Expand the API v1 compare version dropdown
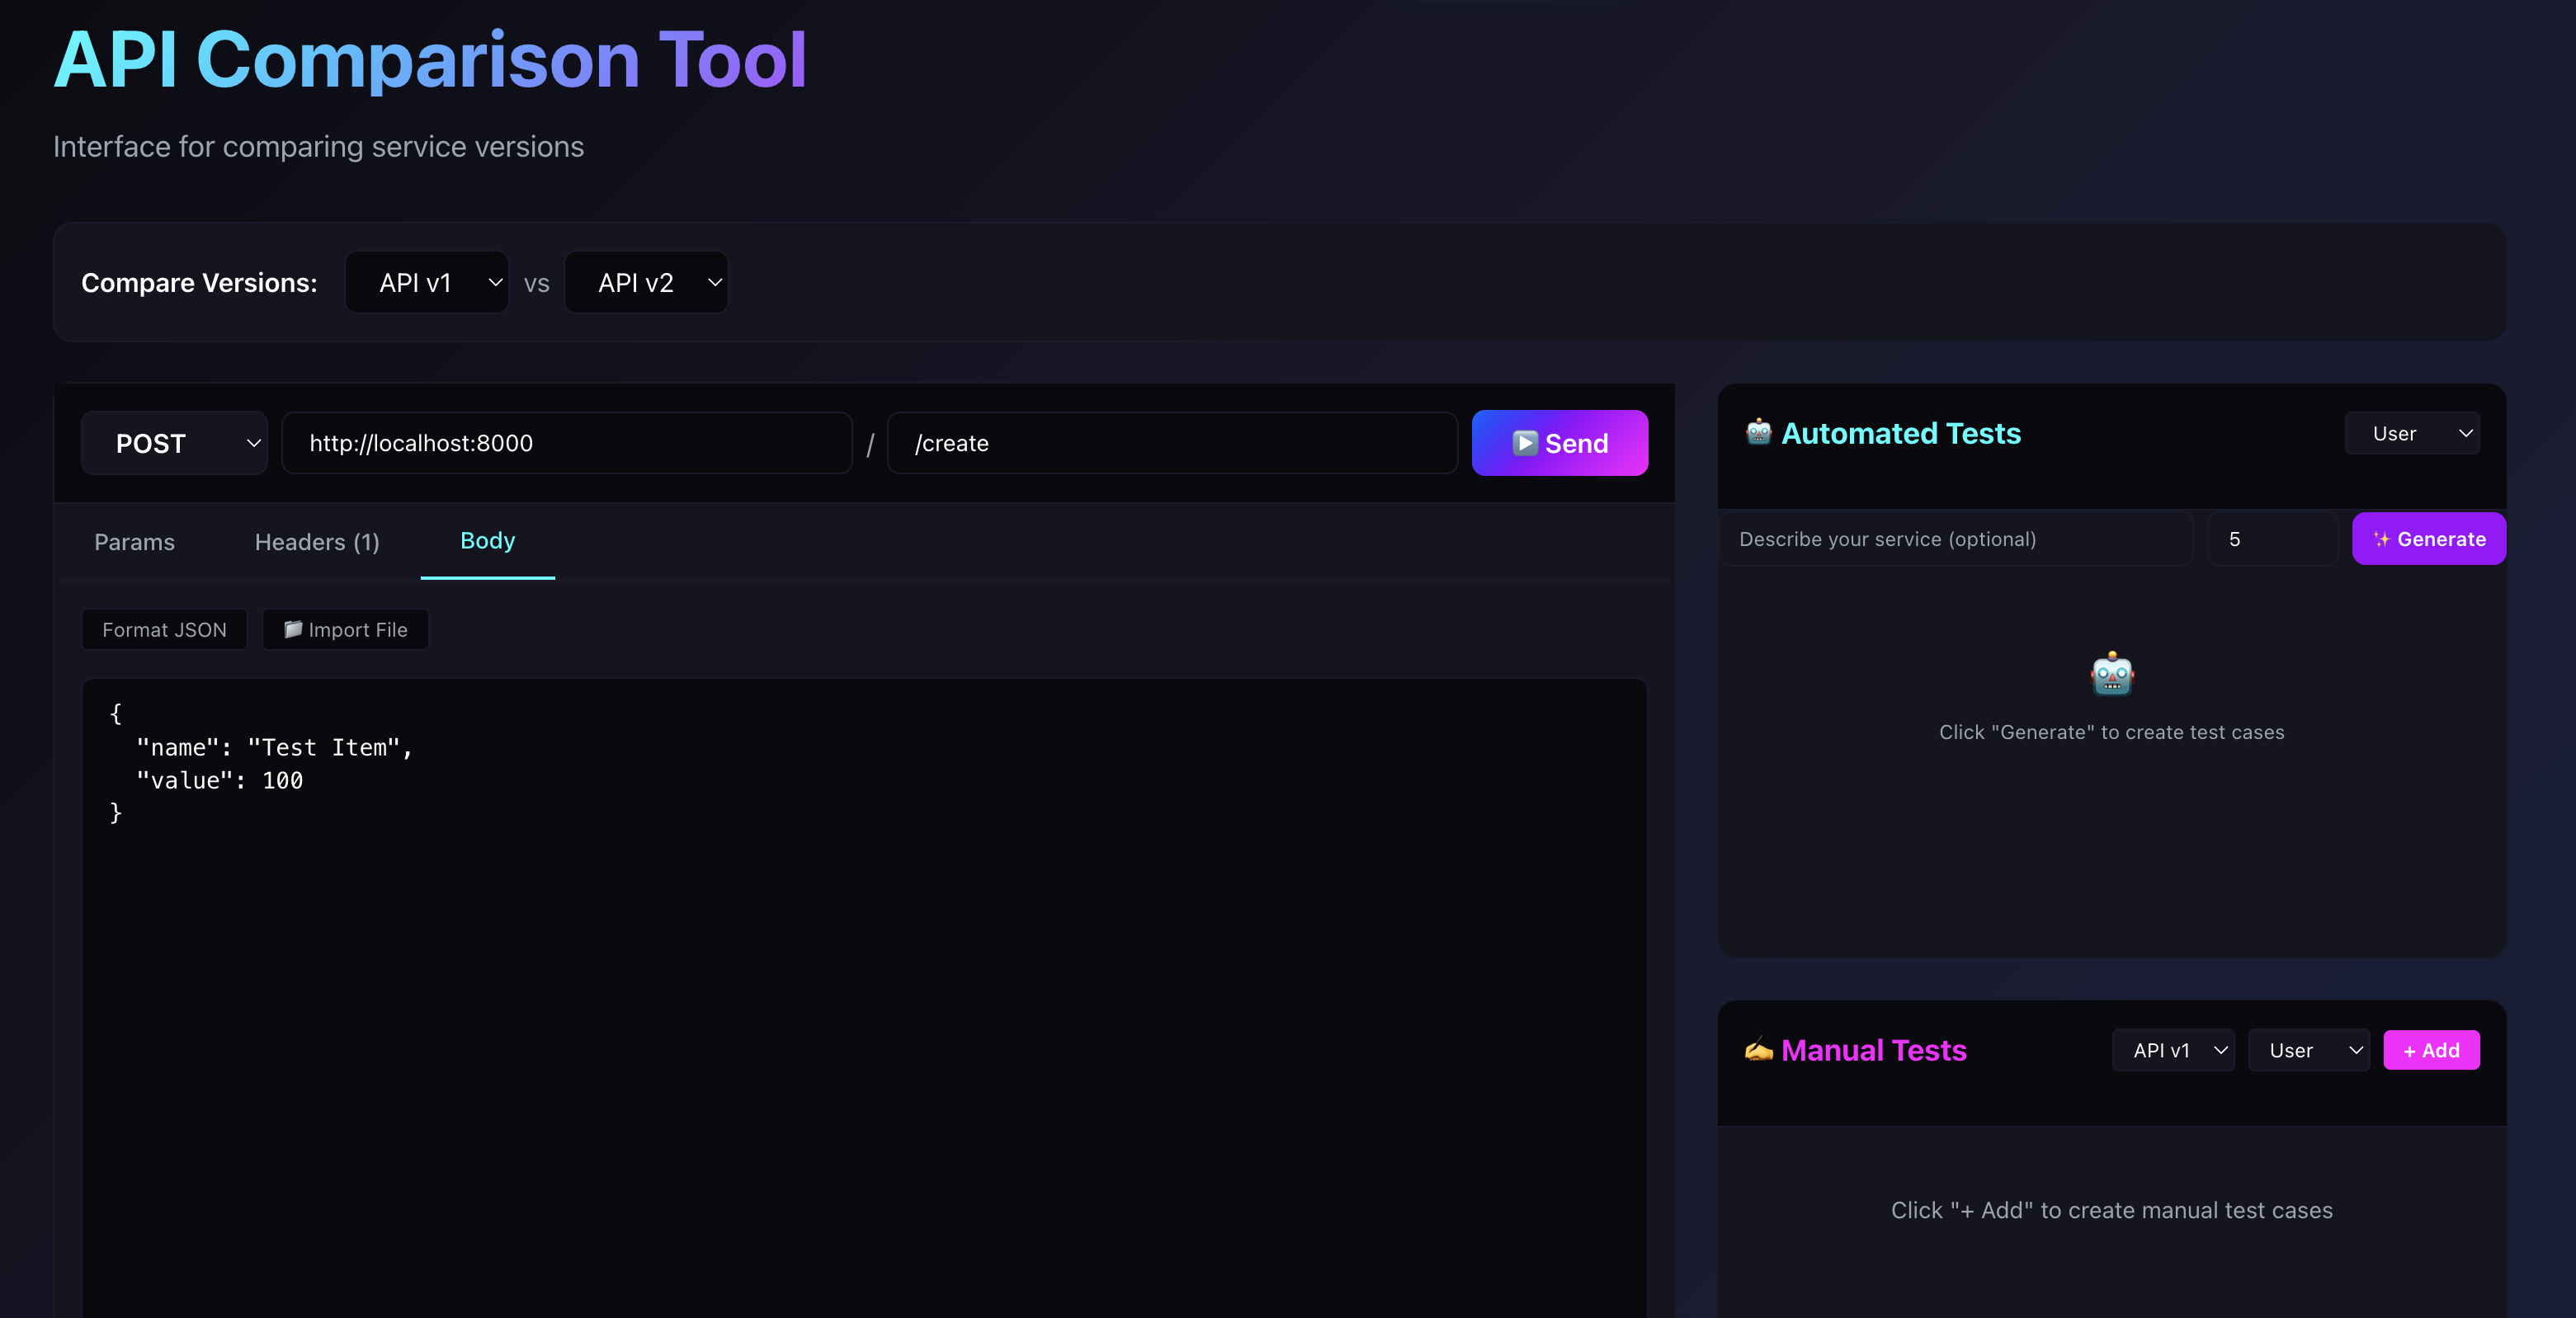The width and height of the screenshot is (2576, 1318). pos(427,283)
